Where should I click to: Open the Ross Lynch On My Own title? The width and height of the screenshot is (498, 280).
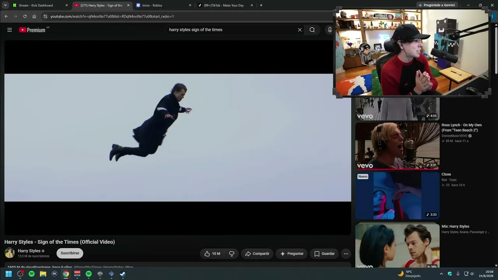click(x=462, y=128)
